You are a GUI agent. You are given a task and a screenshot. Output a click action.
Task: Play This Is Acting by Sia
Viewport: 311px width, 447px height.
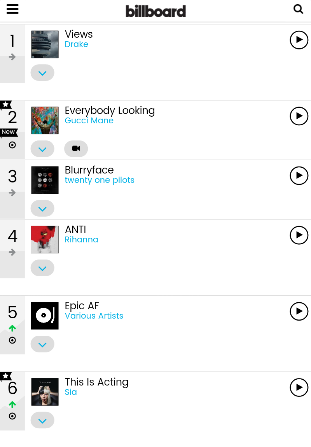click(x=299, y=387)
